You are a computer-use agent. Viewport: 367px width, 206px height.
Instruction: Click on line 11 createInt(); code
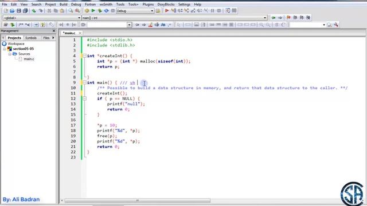[112, 93]
